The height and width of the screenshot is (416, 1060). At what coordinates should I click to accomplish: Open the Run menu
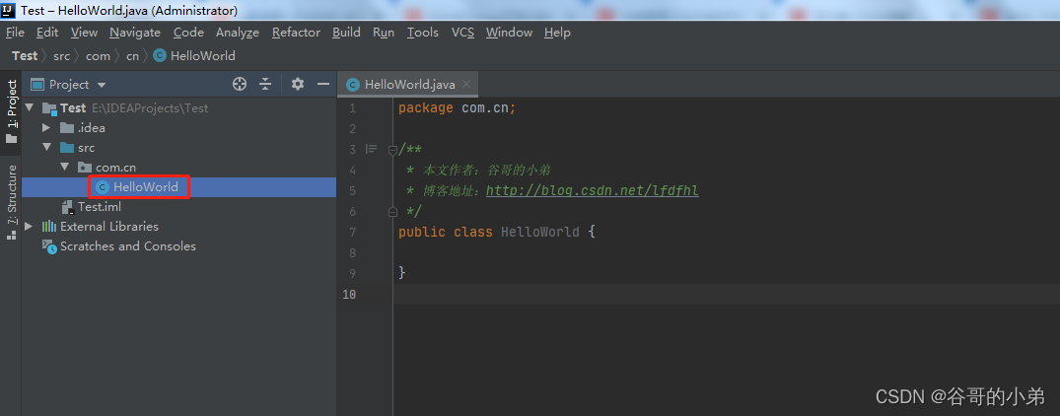pos(384,33)
